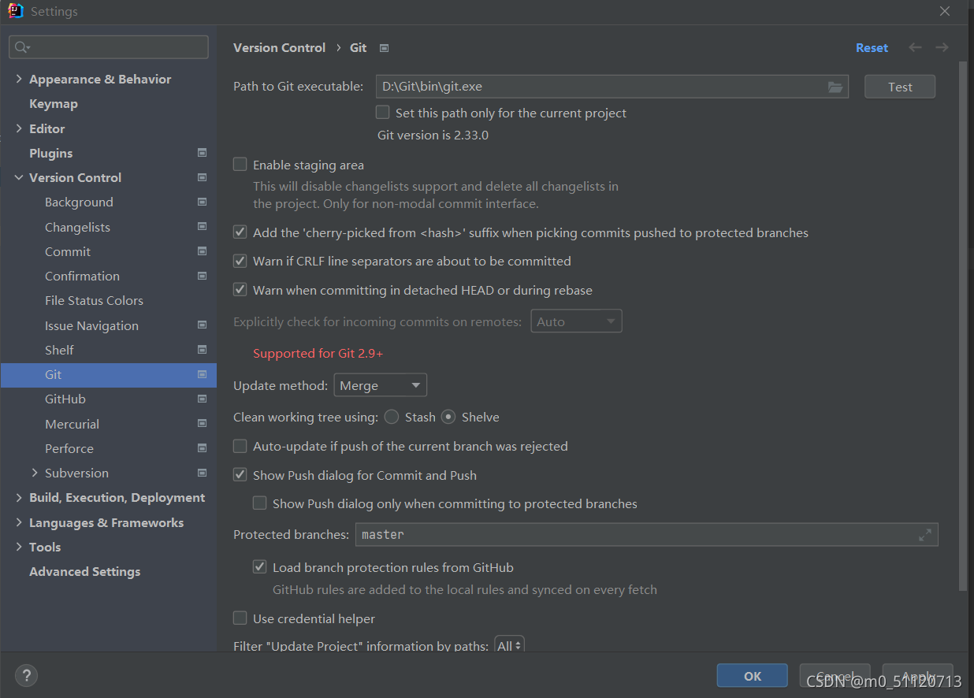Screen dimensions: 974x698
Task: Select the Stash radio button
Action: [x=392, y=417]
